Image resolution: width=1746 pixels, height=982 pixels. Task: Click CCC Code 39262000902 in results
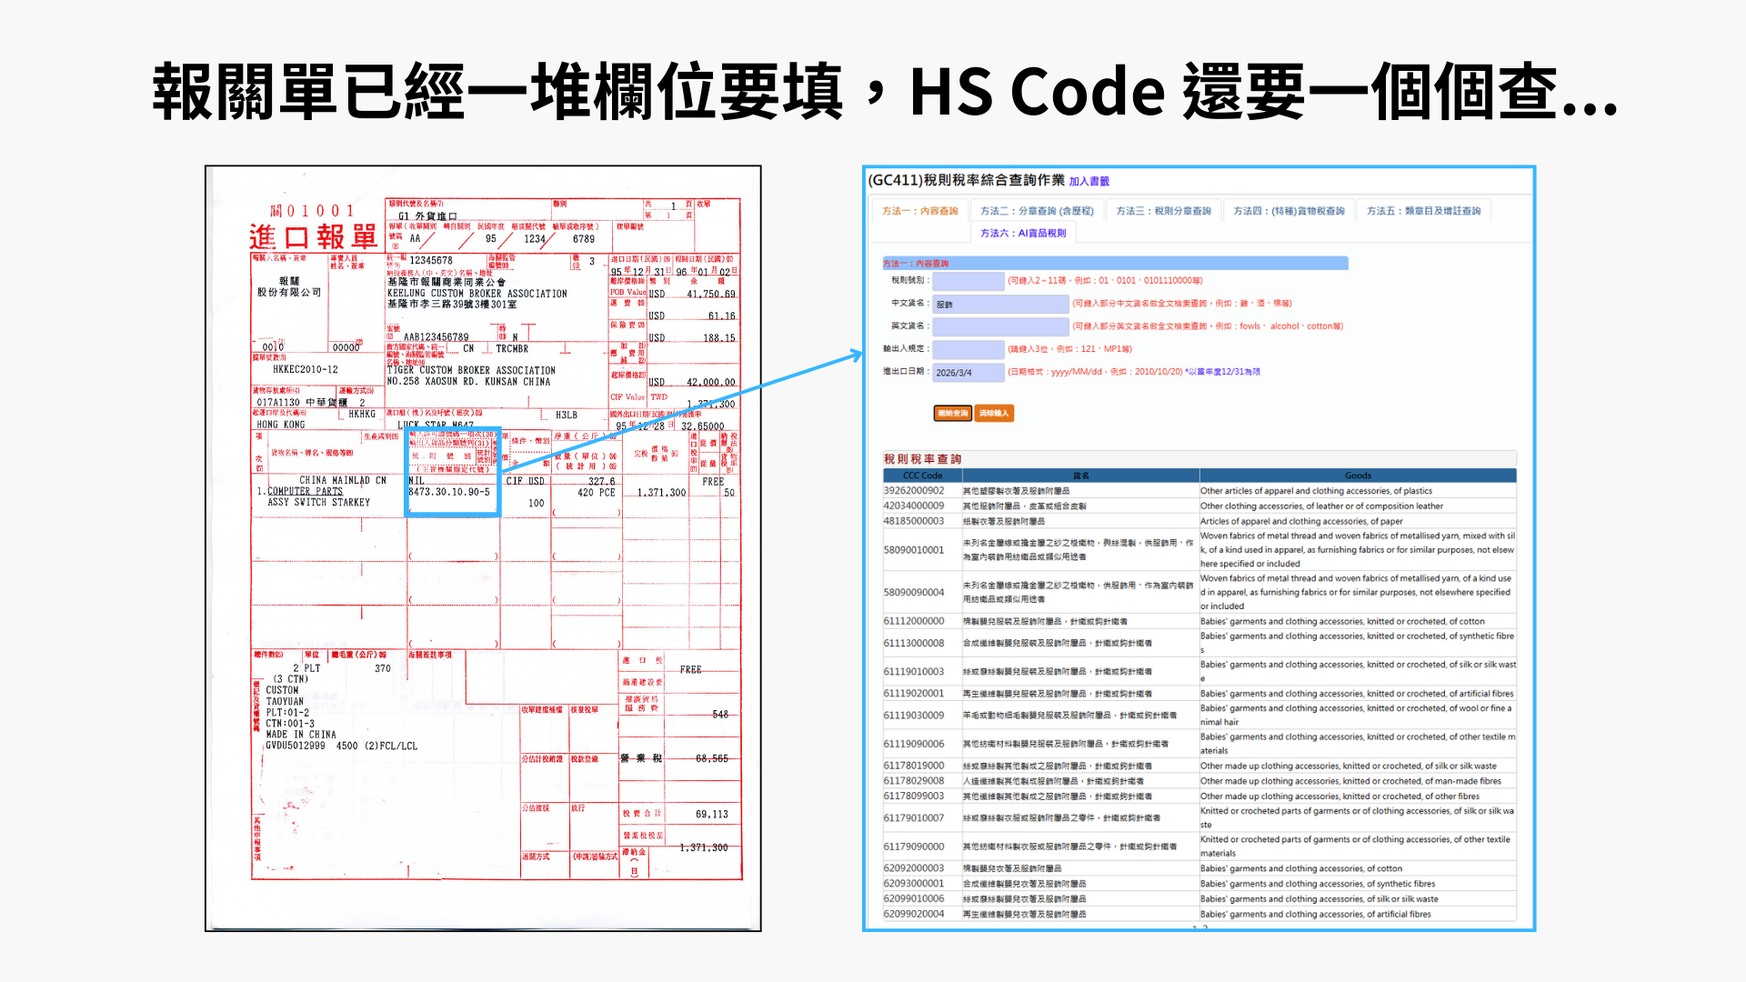coord(914,491)
